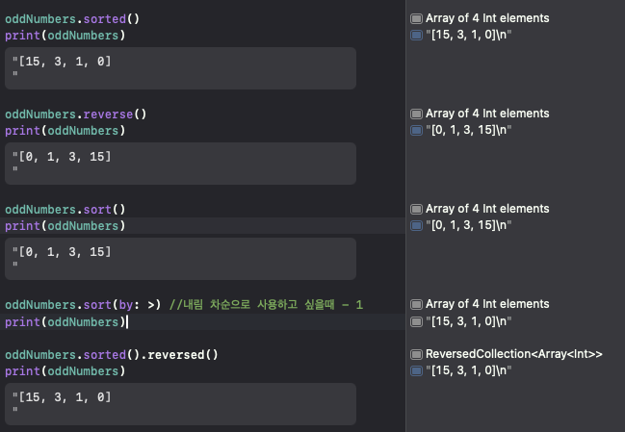Click sidebar result "[15, 3, 1, 0]\n" for reversed() print
The height and width of the screenshot is (432, 625).
[468, 370]
